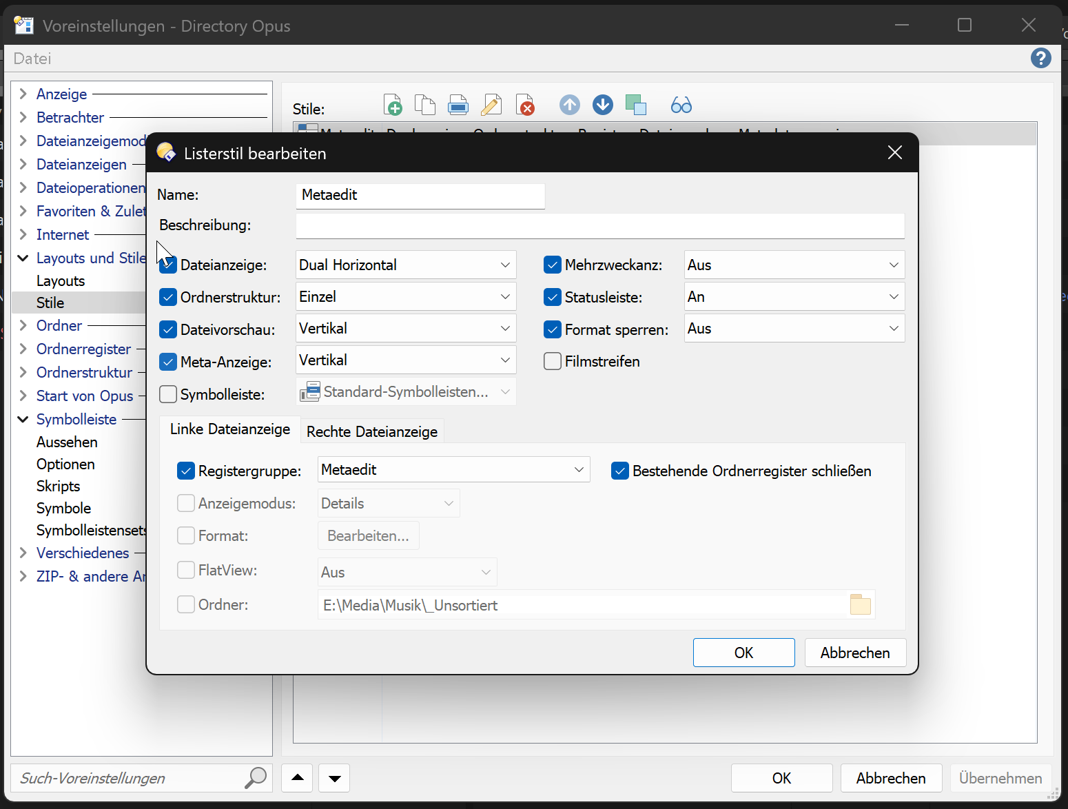Open the Dateivorschau Vertikal dropdown
Screen dimensions: 1068x809
click(x=406, y=328)
